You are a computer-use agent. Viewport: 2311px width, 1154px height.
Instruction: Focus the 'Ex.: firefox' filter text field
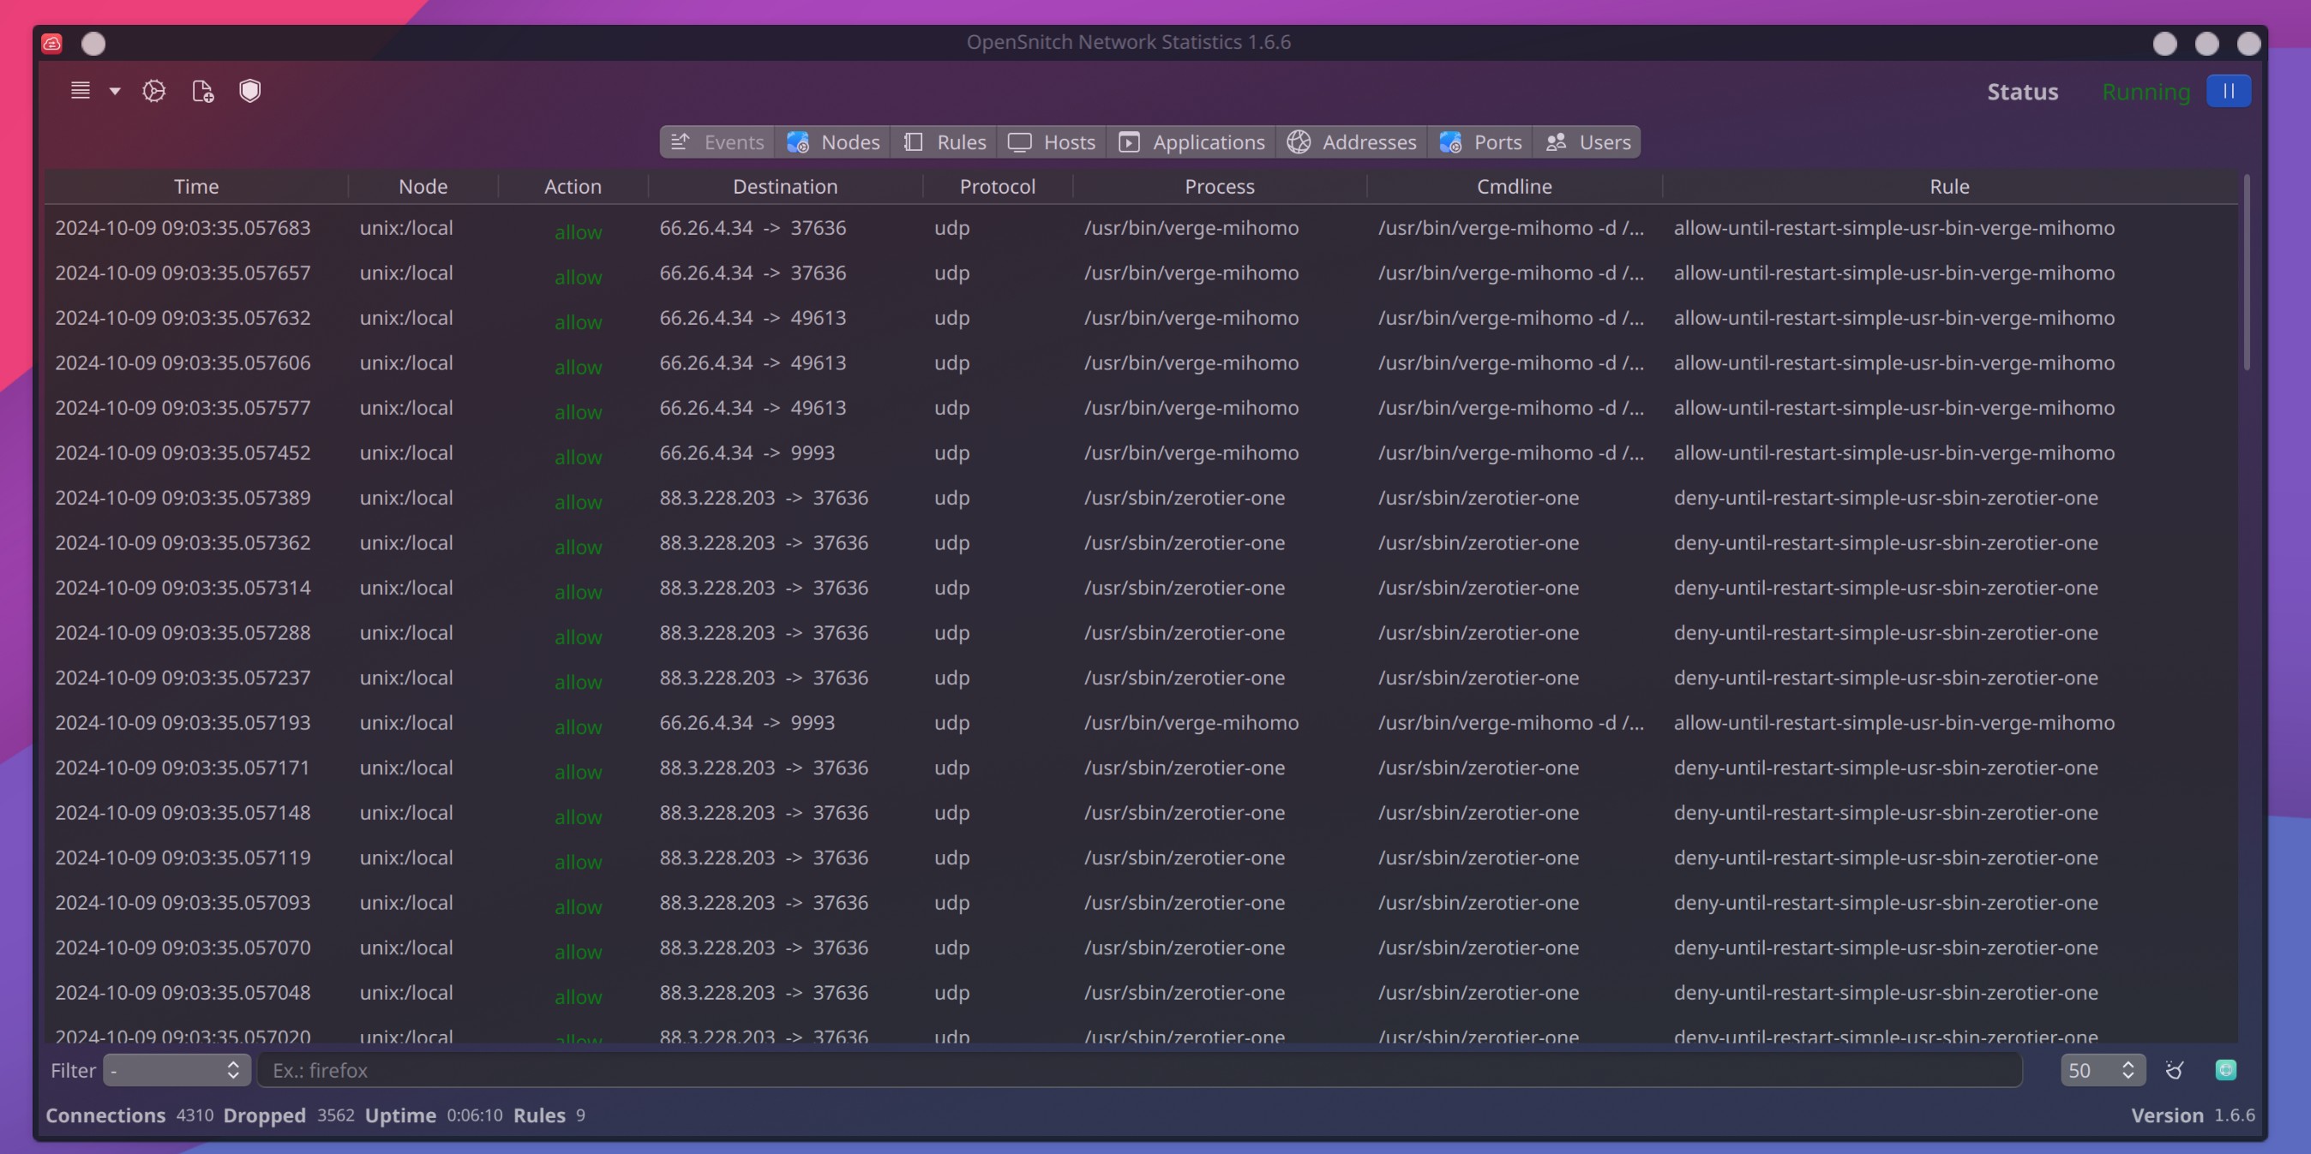1139,1070
